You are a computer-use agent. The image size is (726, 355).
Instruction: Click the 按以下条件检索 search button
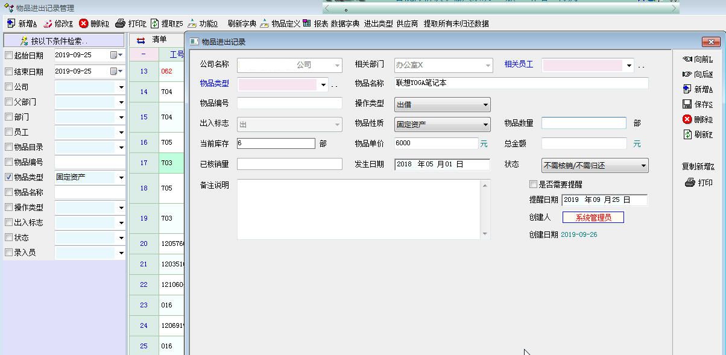point(54,41)
